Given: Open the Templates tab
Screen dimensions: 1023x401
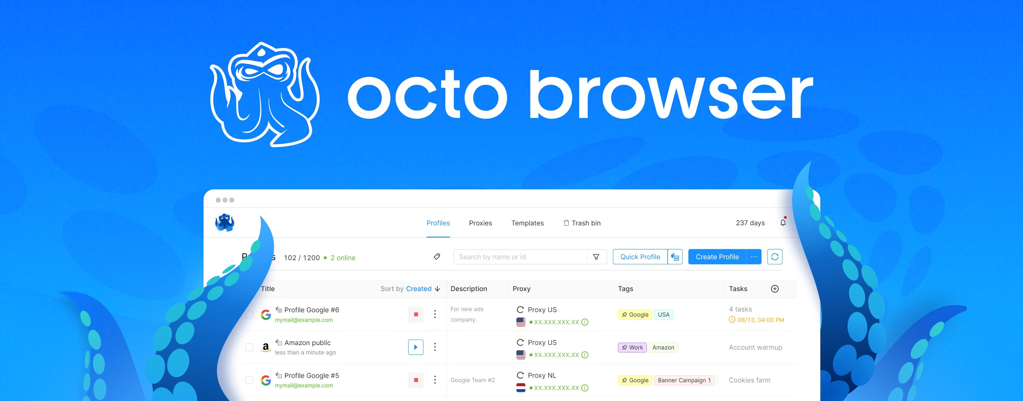Looking at the screenshot, I should click(527, 223).
